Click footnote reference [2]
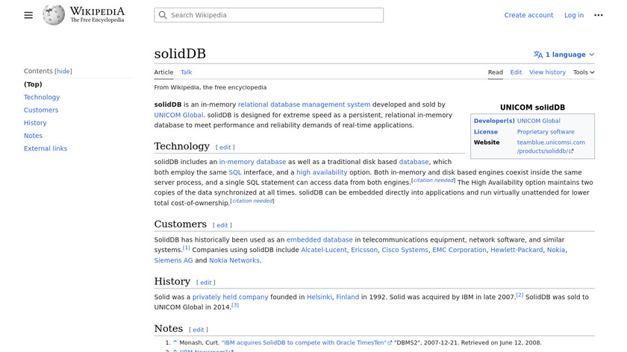Image resolution: width=627 pixels, height=352 pixels. pos(520,295)
